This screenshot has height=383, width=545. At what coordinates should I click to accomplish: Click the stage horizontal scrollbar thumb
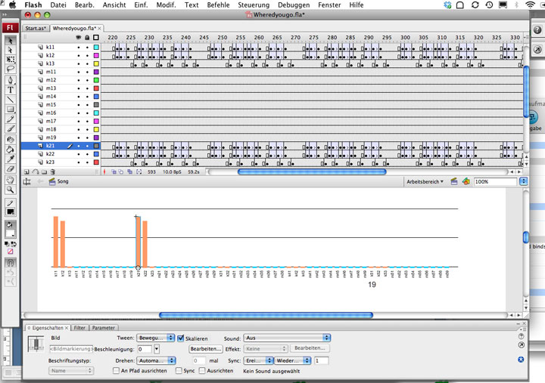pyautogui.click(x=266, y=315)
